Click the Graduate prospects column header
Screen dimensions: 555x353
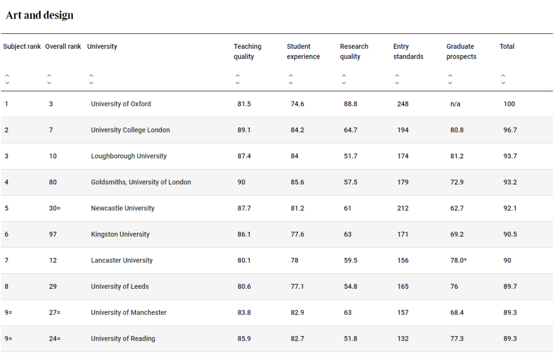click(x=461, y=51)
